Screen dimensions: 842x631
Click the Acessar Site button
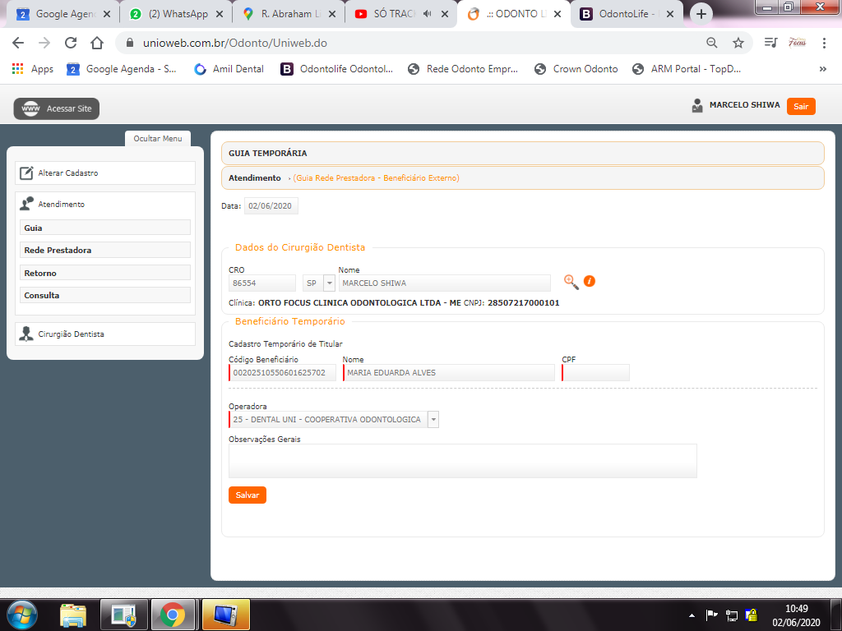point(57,108)
